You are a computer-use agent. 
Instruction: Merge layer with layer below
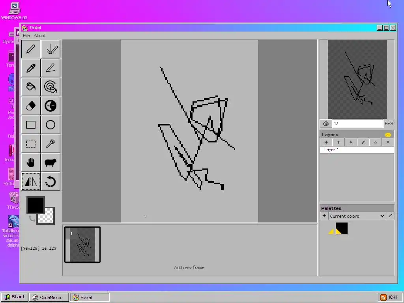(x=376, y=142)
